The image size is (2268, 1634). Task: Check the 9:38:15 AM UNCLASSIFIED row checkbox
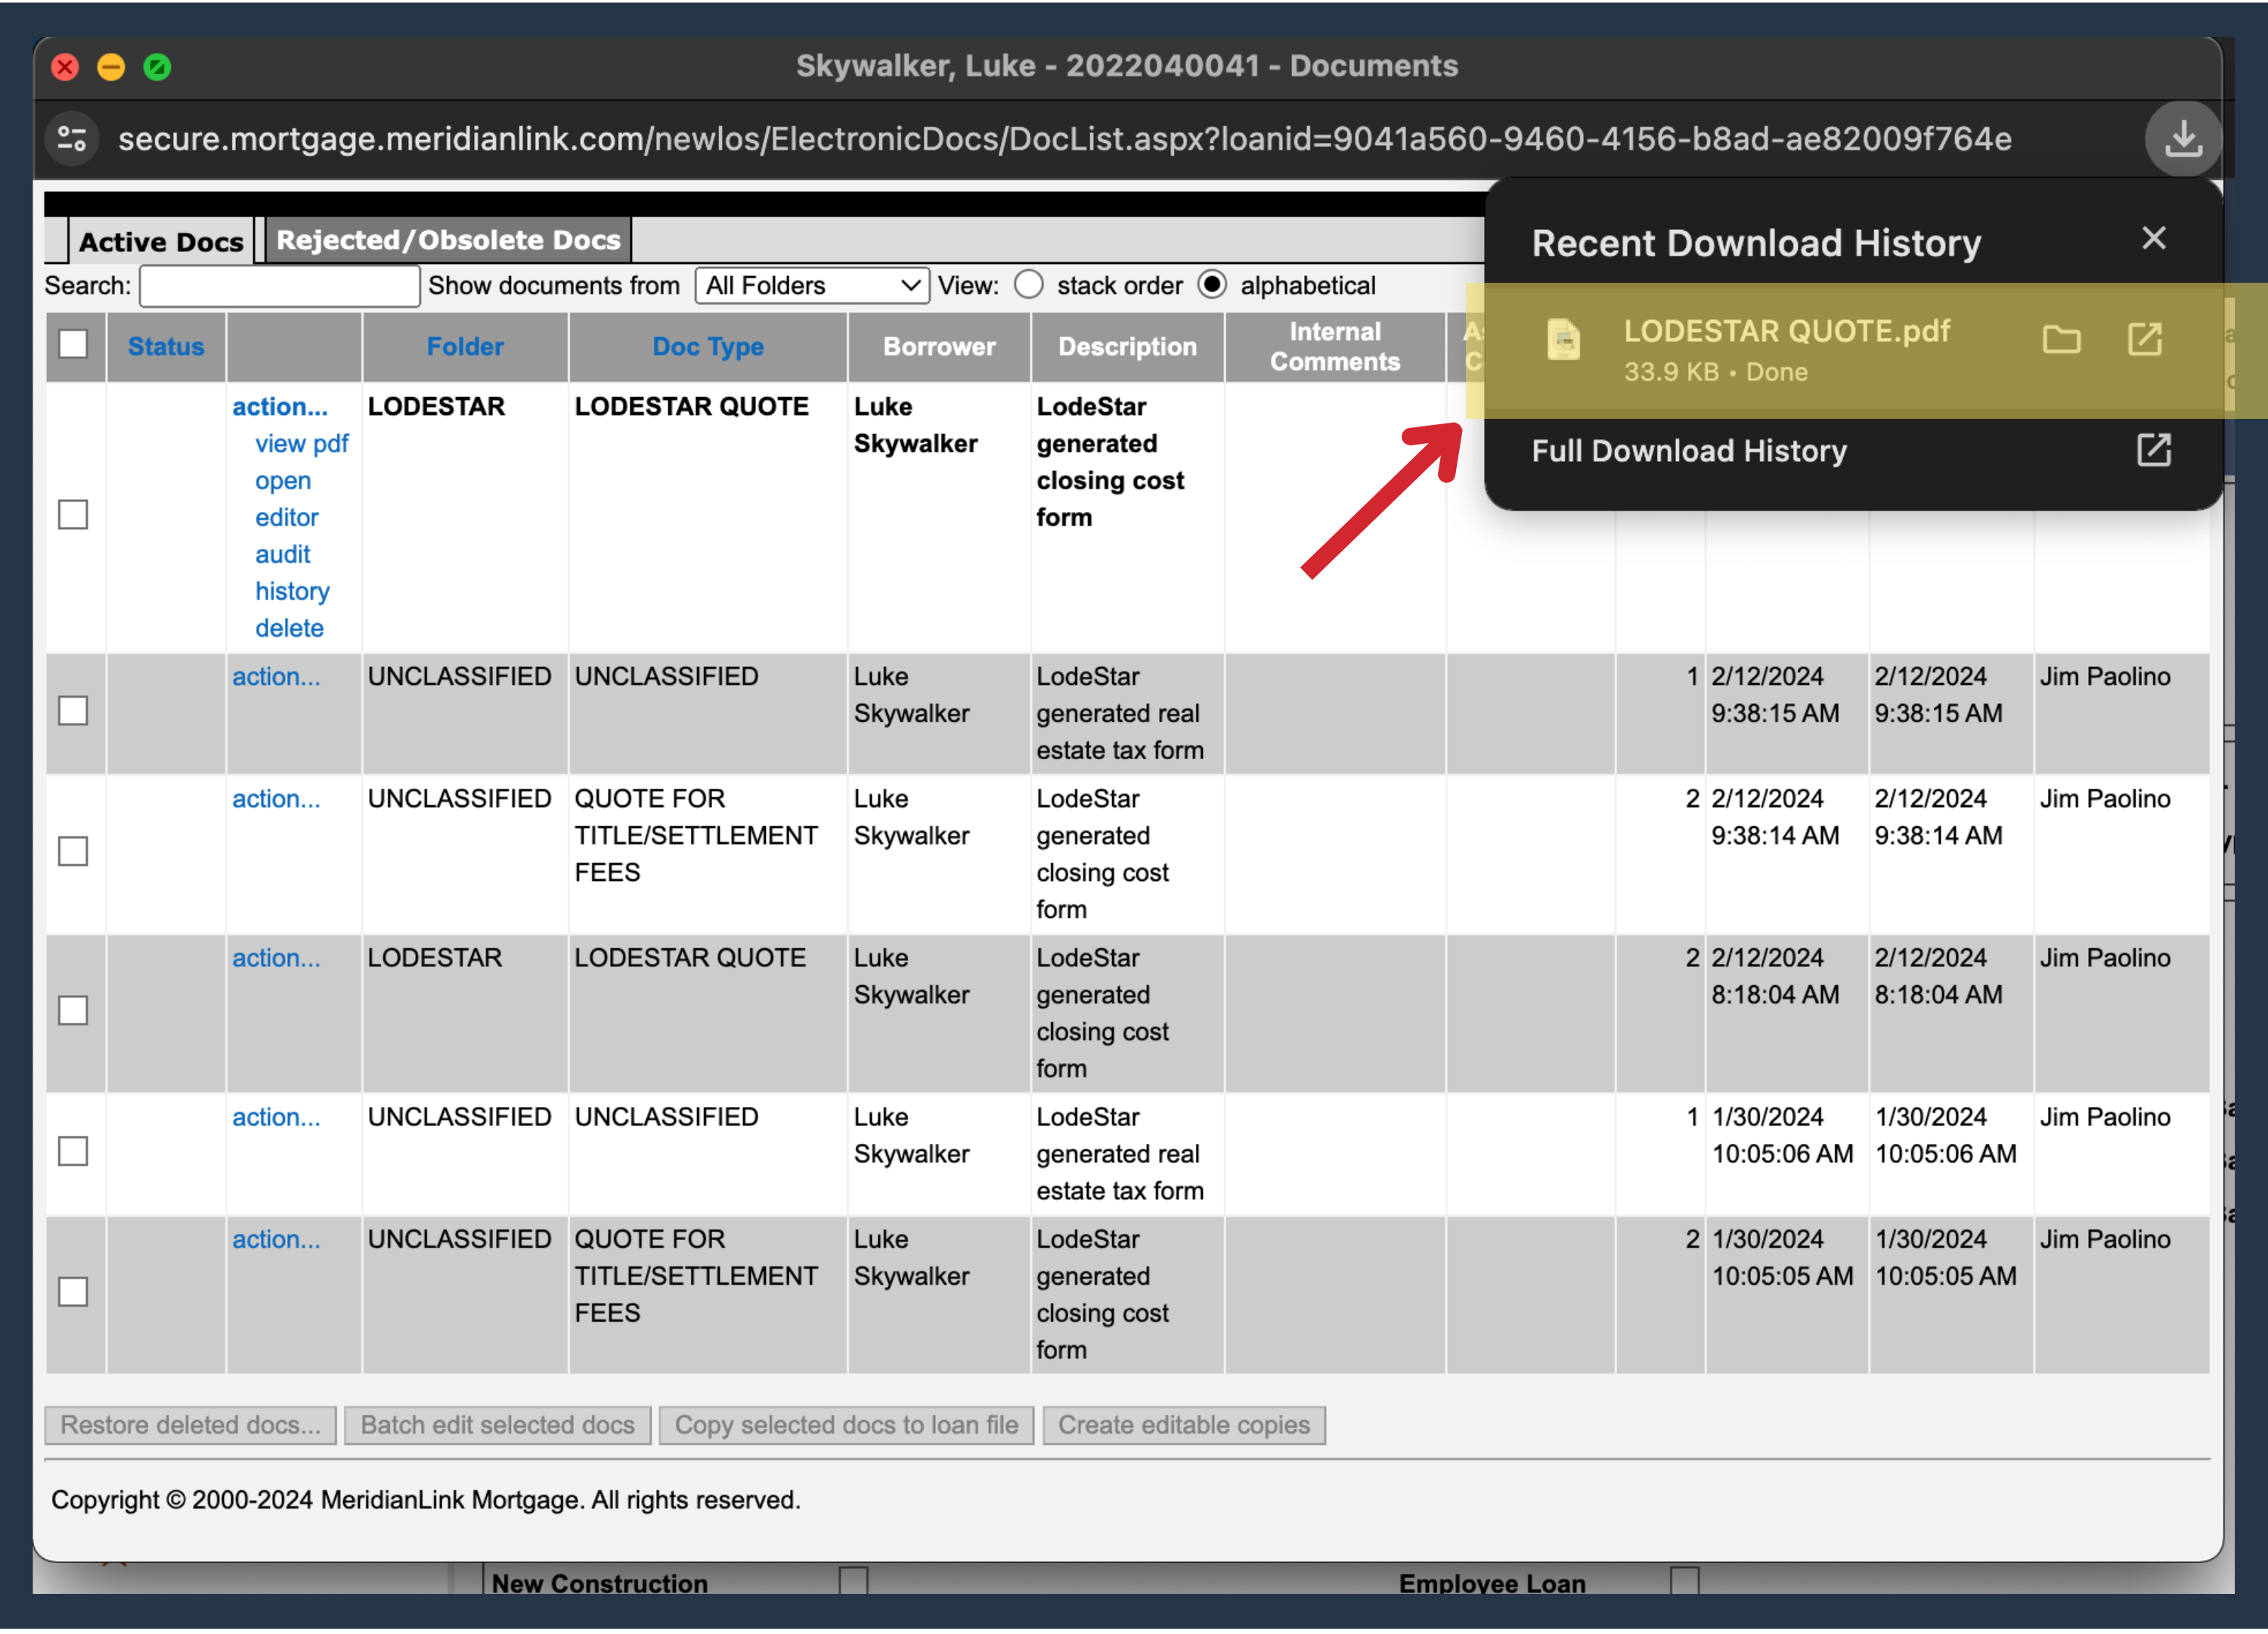[x=73, y=711]
